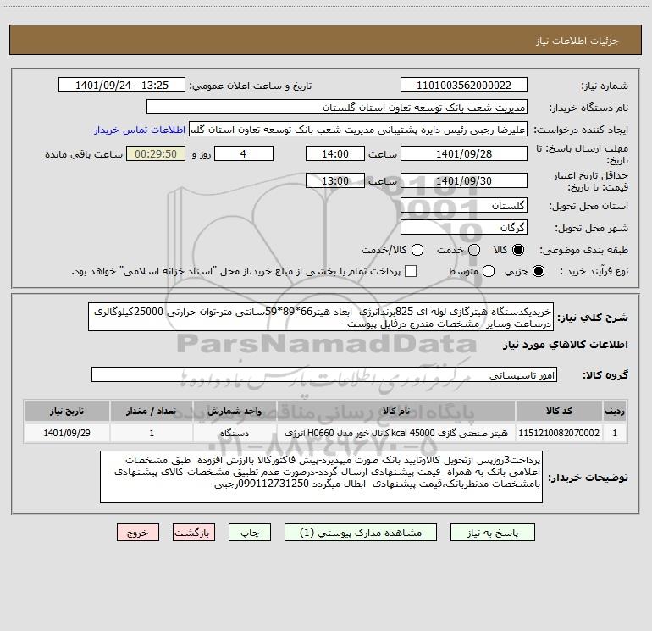The height and width of the screenshot is (631, 652).
Task: Click the product name cell هیتر صنعتی گازی
Action: (396, 433)
